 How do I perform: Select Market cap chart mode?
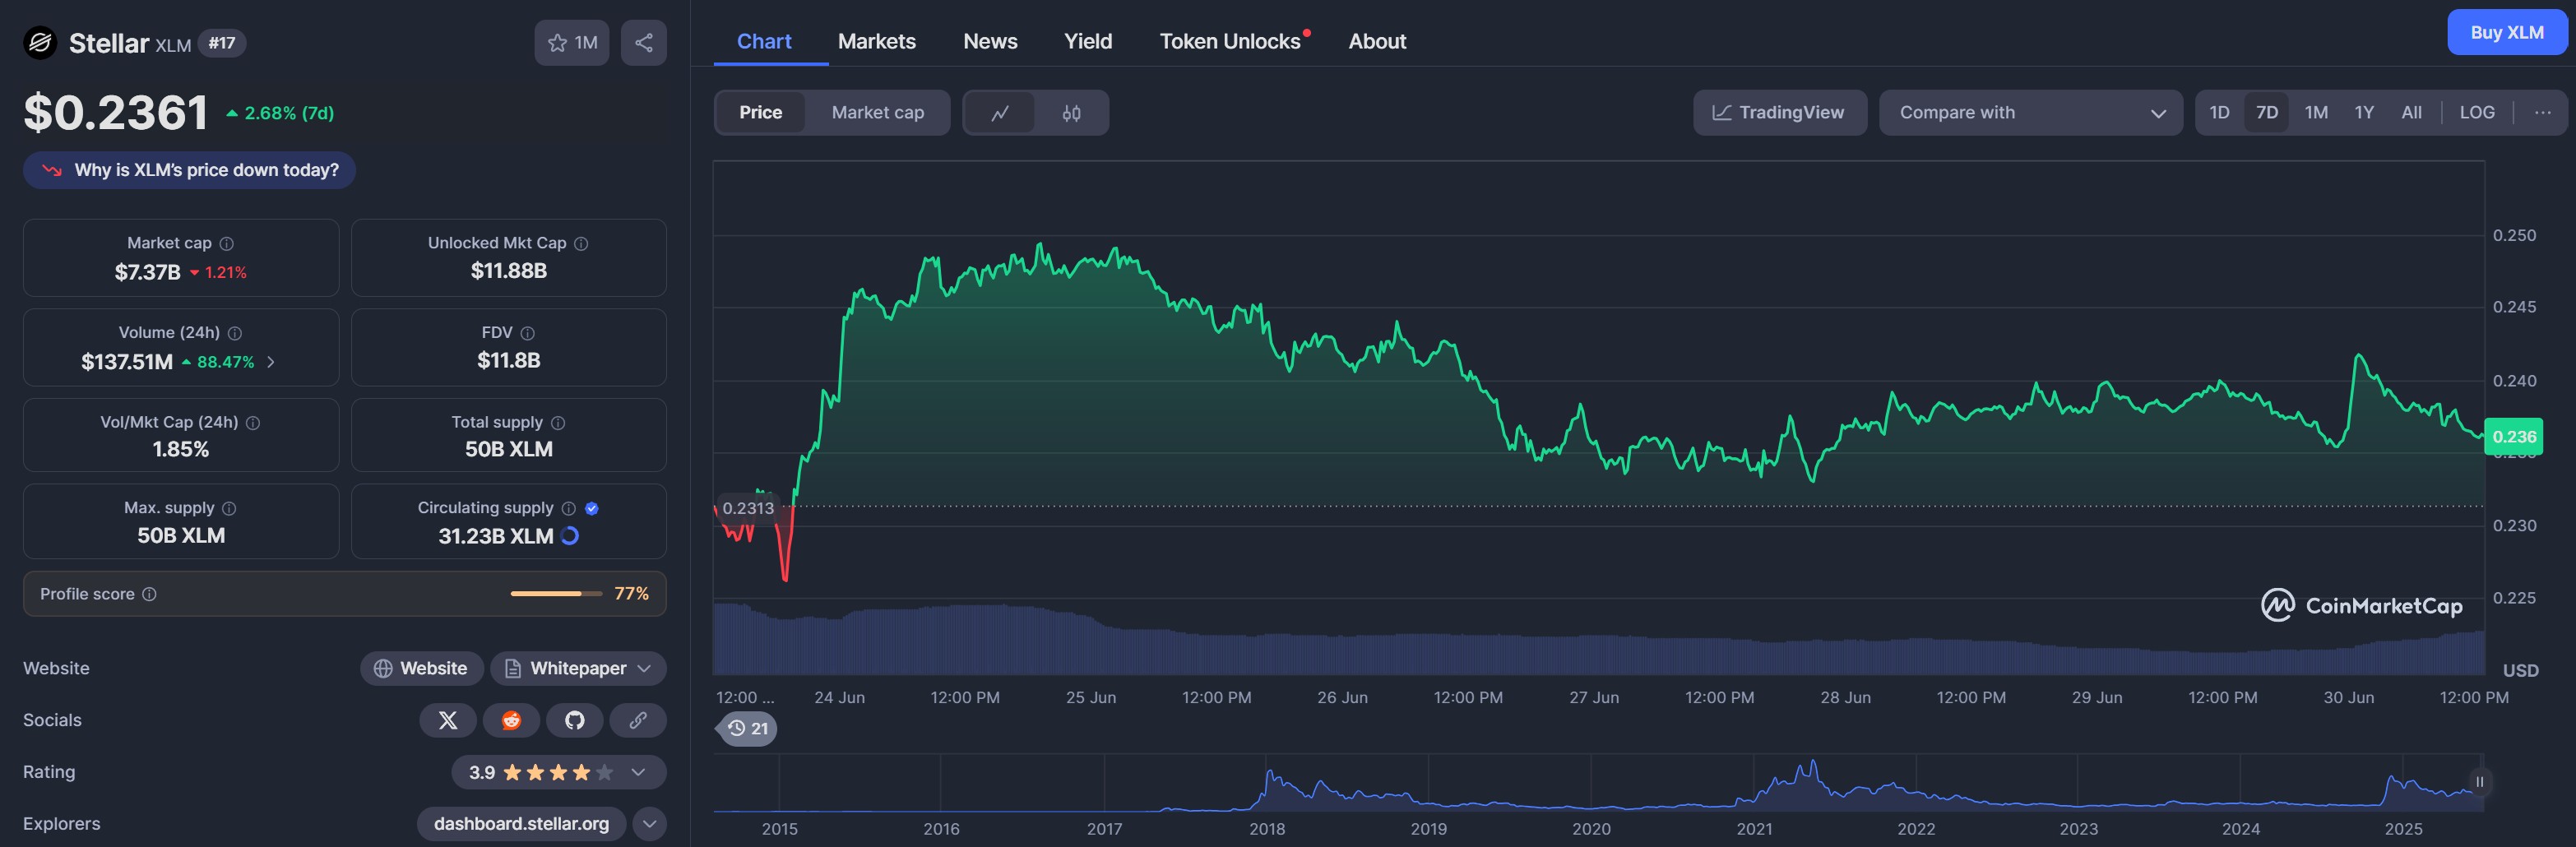tap(878, 113)
